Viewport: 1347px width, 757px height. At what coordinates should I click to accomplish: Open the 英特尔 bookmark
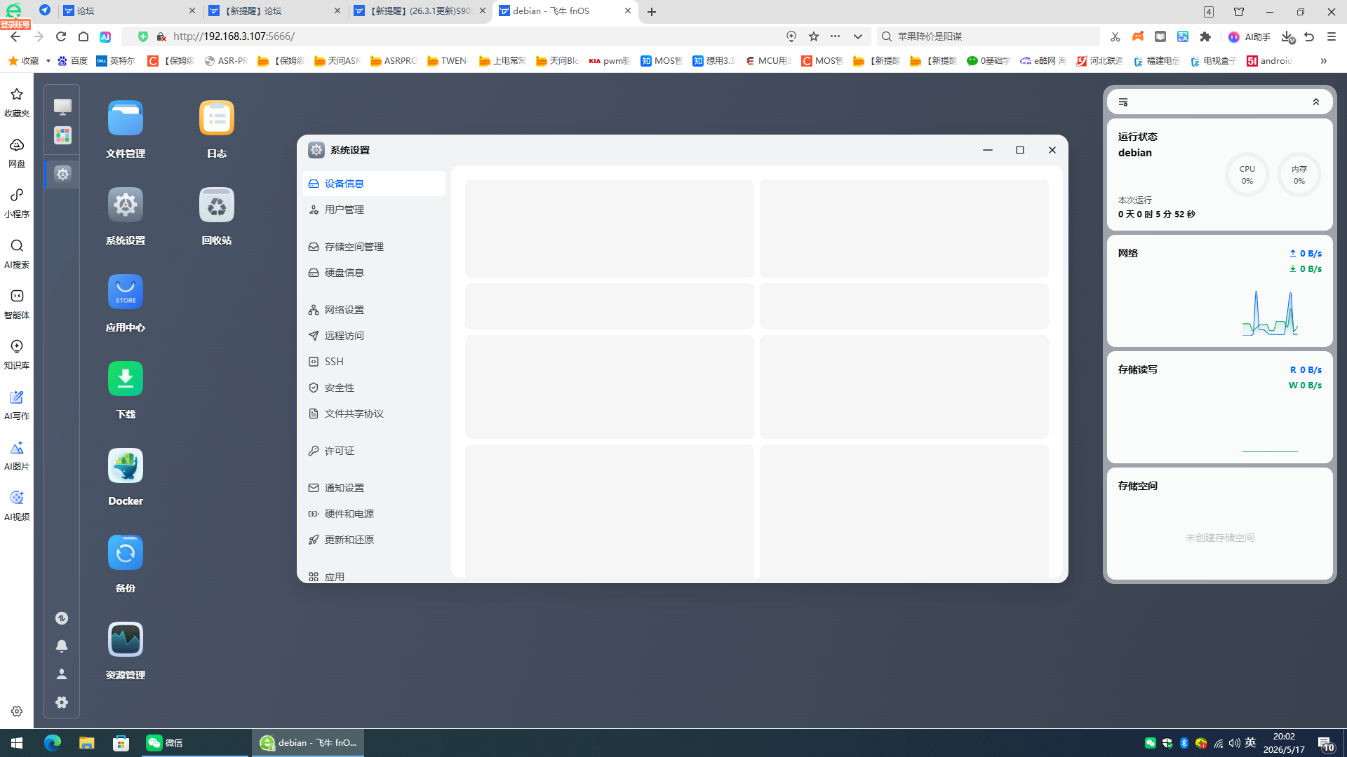116,61
